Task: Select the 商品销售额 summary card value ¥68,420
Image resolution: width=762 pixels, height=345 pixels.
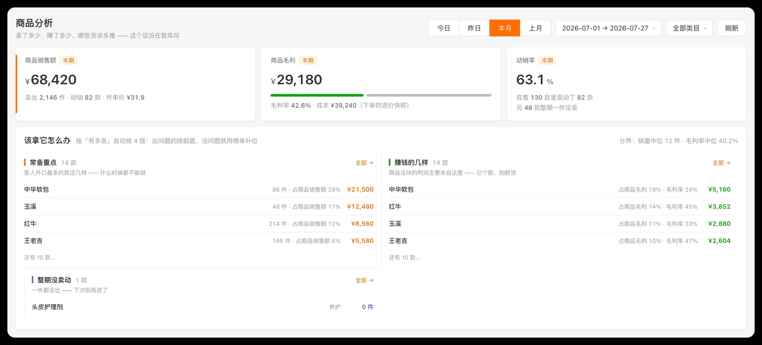Action: [x=51, y=80]
